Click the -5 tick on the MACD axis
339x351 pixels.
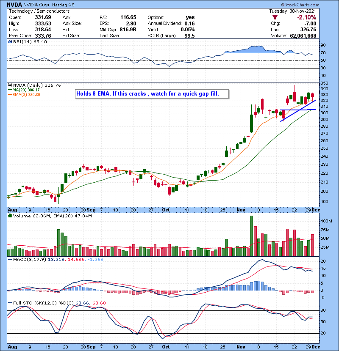(322, 297)
